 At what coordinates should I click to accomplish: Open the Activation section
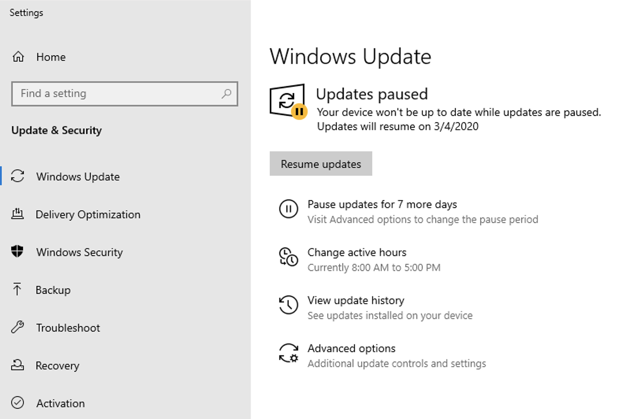tap(60, 403)
